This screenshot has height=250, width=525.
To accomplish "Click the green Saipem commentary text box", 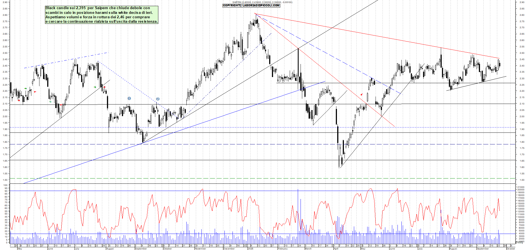I will point(102,15).
